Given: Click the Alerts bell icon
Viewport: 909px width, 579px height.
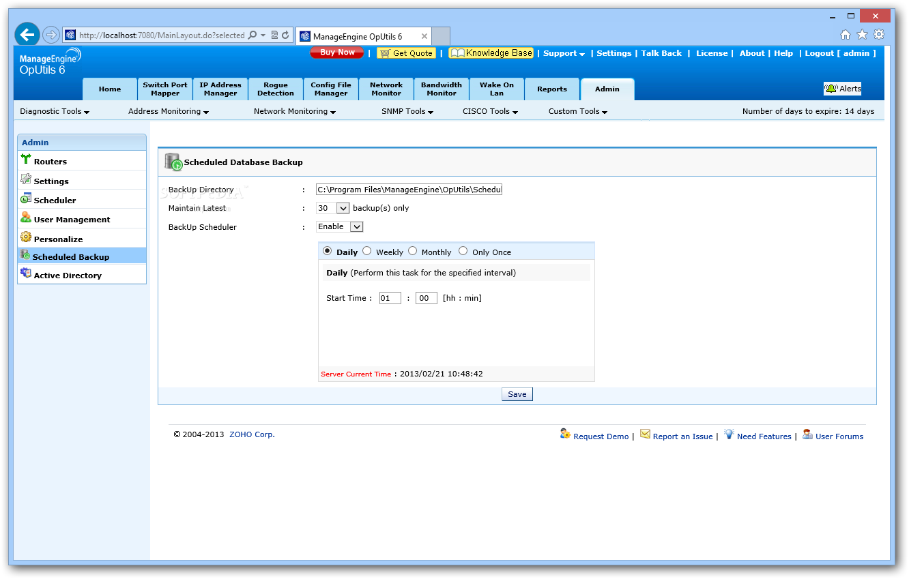Looking at the screenshot, I should click(831, 89).
